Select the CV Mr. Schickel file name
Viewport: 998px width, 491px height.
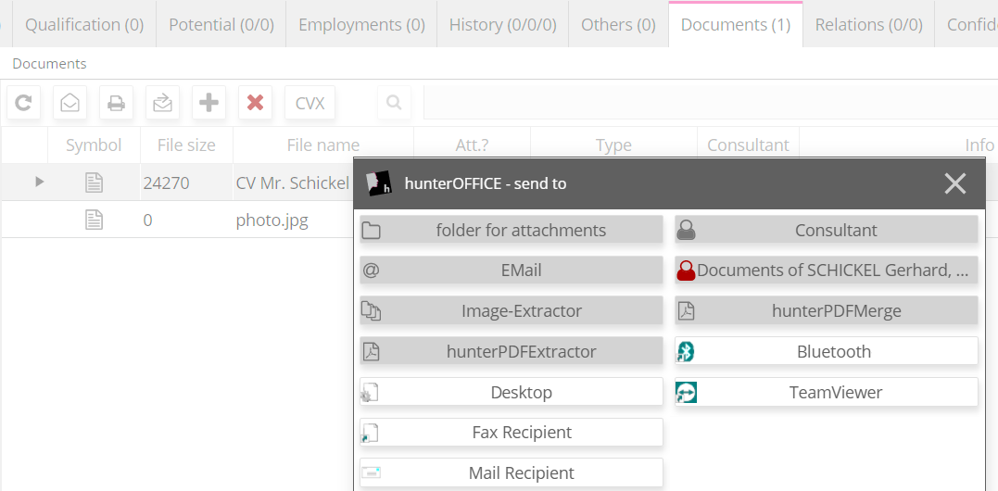tap(293, 183)
